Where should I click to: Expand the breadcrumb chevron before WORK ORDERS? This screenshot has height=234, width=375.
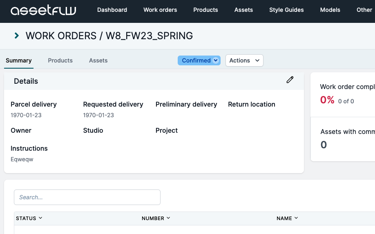pyautogui.click(x=16, y=36)
